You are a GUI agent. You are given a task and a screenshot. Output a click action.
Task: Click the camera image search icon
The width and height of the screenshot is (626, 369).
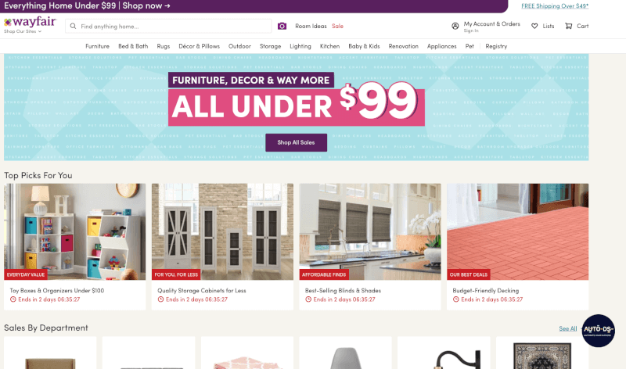[x=282, y=26]
